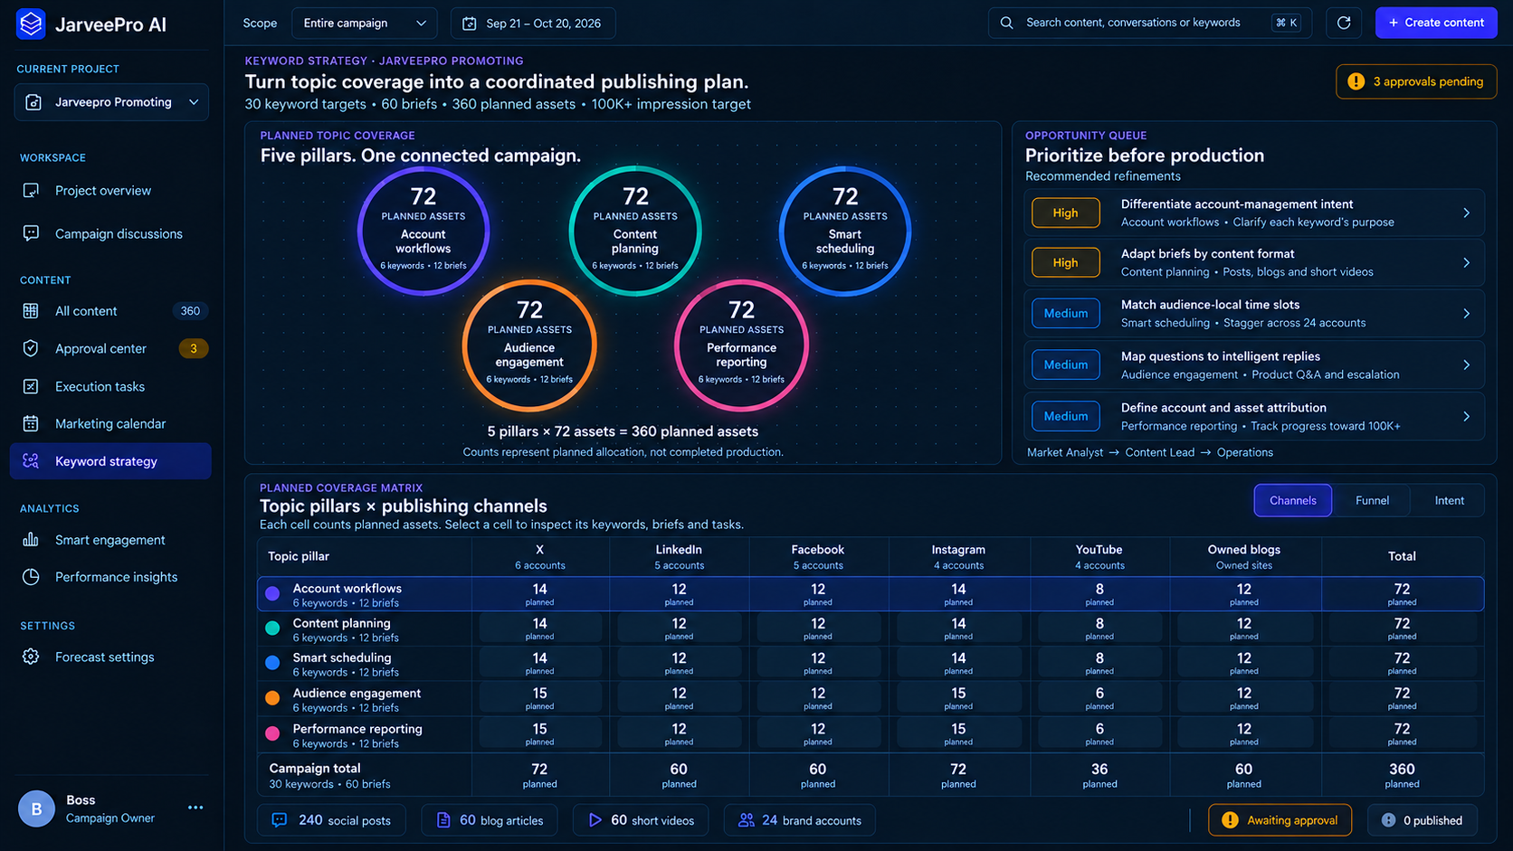1513x851 pixels.
Task: Click the brand accounts people icon
Action: (x=746, y=820)
